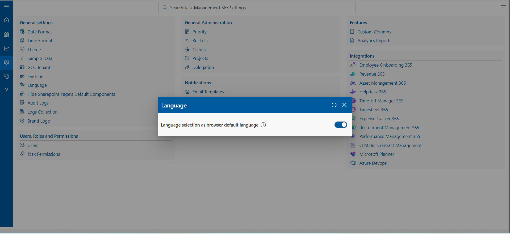Open Microsoft Planner integration
510x234 pixels.
point(377,154)
